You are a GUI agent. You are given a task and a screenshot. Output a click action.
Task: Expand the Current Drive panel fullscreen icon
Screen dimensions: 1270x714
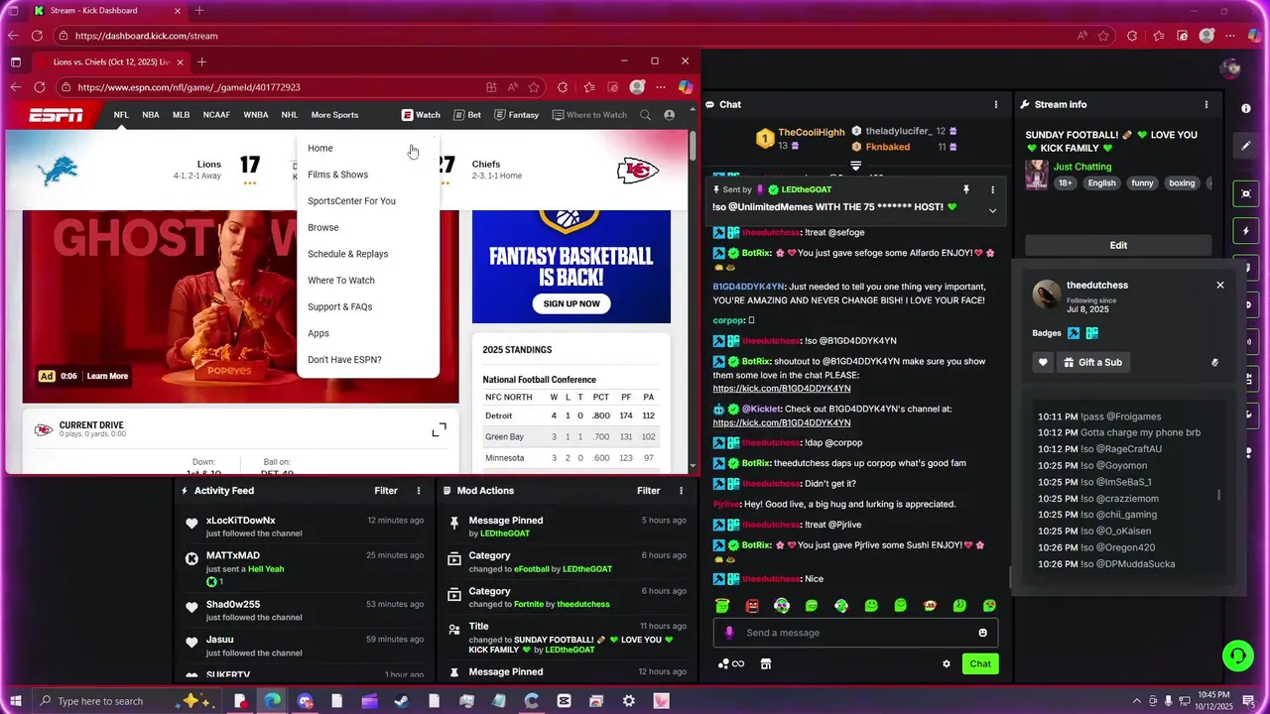click(439, 429)
